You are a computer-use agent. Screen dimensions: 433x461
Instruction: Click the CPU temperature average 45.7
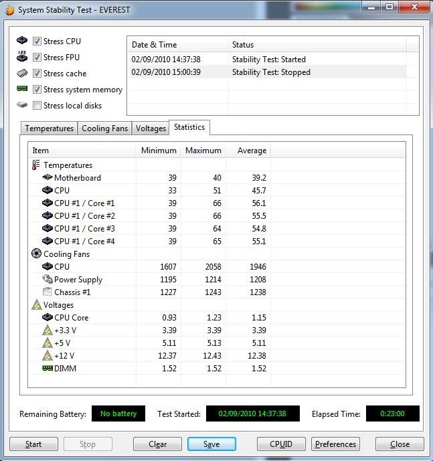[259, 191]
